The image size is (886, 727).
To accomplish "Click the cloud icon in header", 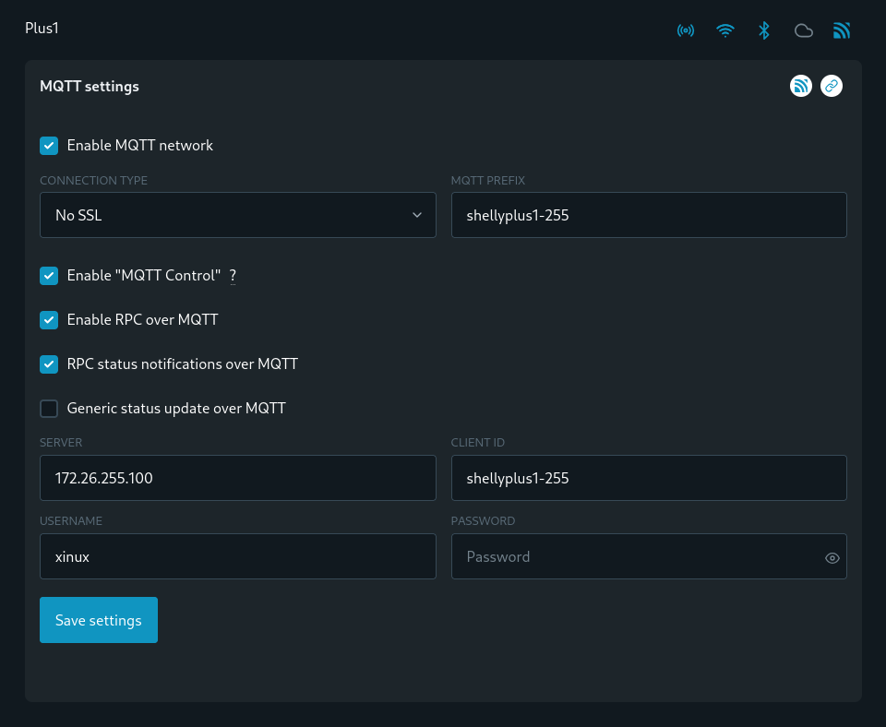I will [804, 30].
